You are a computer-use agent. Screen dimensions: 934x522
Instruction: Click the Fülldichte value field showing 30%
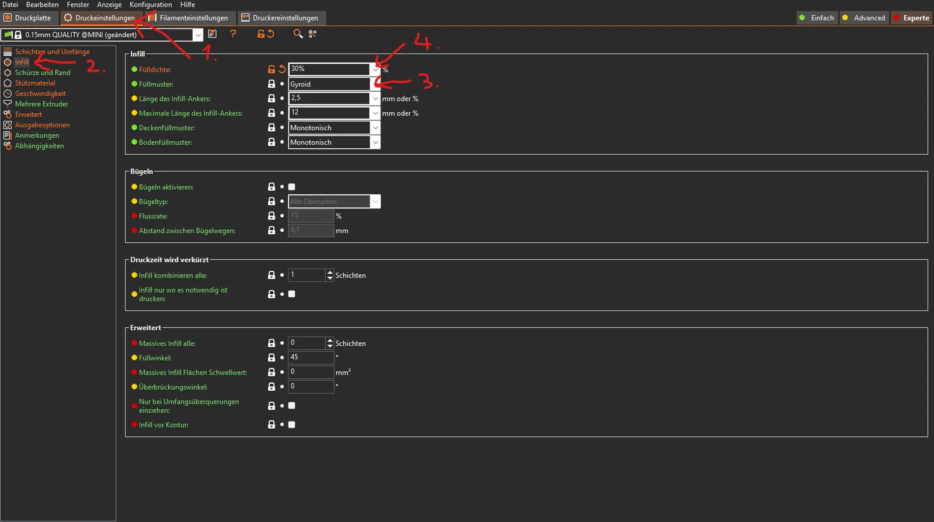[x=329, y=69]
